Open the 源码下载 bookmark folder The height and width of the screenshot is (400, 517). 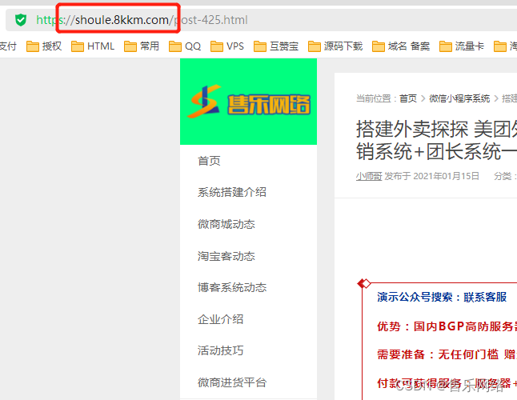[x=335, y=46]
